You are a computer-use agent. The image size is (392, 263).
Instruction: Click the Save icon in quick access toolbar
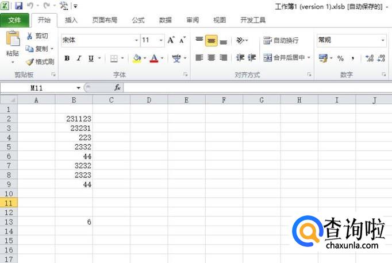pyautogui.click(x=19, y=6)
